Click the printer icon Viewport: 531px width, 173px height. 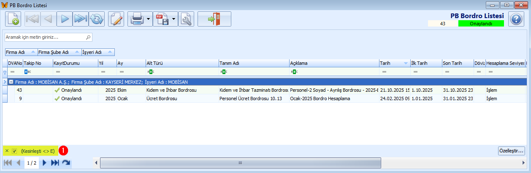pos(137,19)
